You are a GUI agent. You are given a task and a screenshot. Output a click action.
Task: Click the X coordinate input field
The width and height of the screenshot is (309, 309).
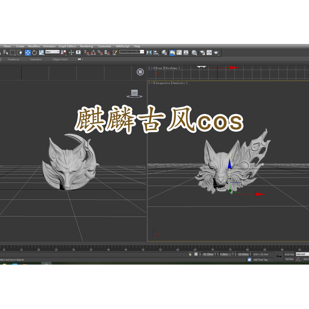[208, 255]
